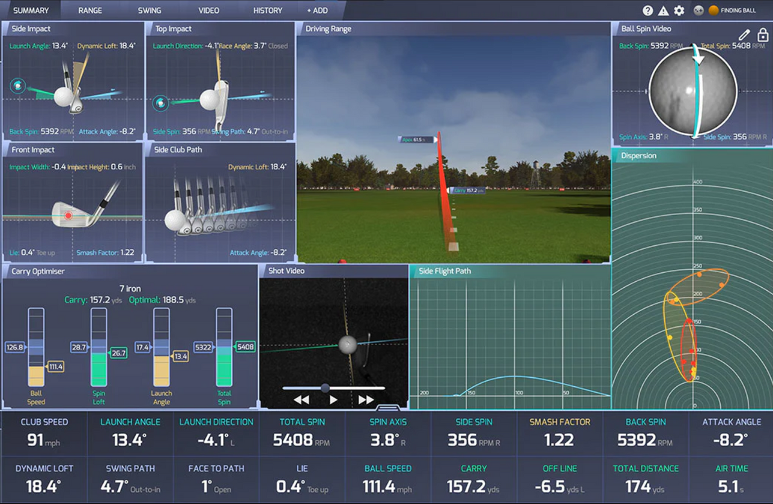Click the + ADD button

(x=317, y=11)
